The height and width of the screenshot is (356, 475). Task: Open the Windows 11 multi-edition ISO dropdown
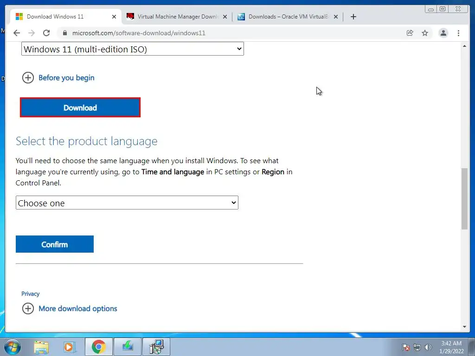(132, 49)
